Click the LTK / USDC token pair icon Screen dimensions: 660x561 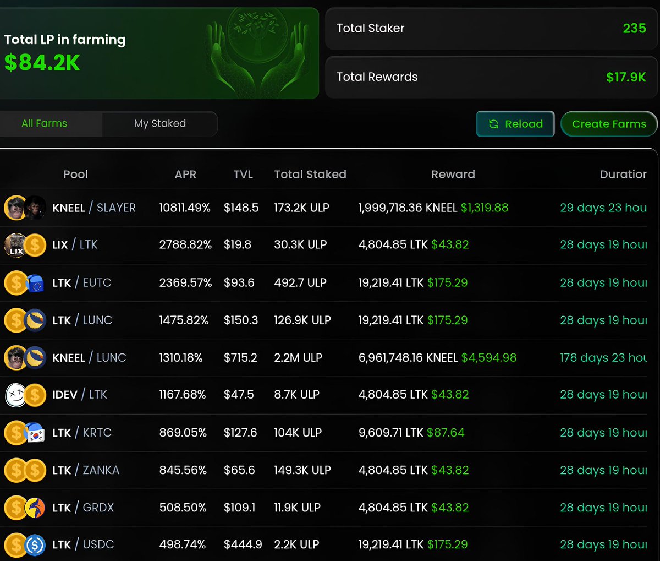click(x=25, y=544)
